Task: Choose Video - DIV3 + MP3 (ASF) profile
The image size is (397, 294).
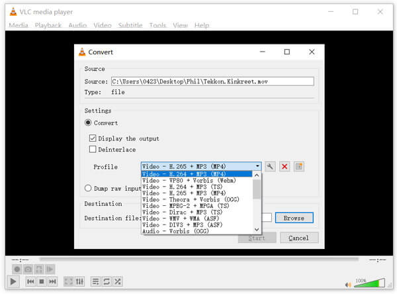Action: pos(197,225)
